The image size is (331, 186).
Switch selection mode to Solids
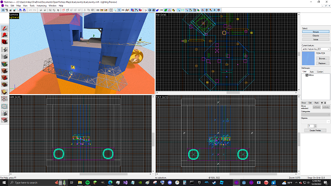pos(315,39)
